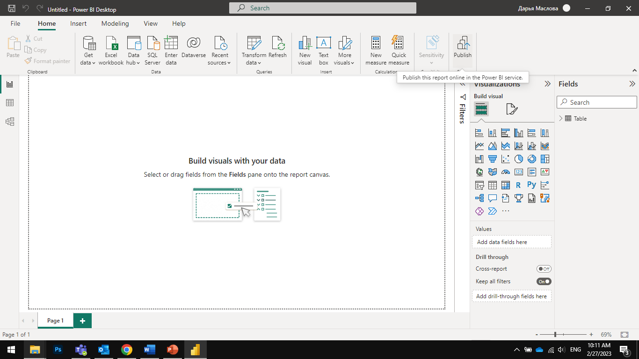Viewport: 639px width, 359px height.
Task: Insert the Power Automate visual
Action: coord(492,211)
